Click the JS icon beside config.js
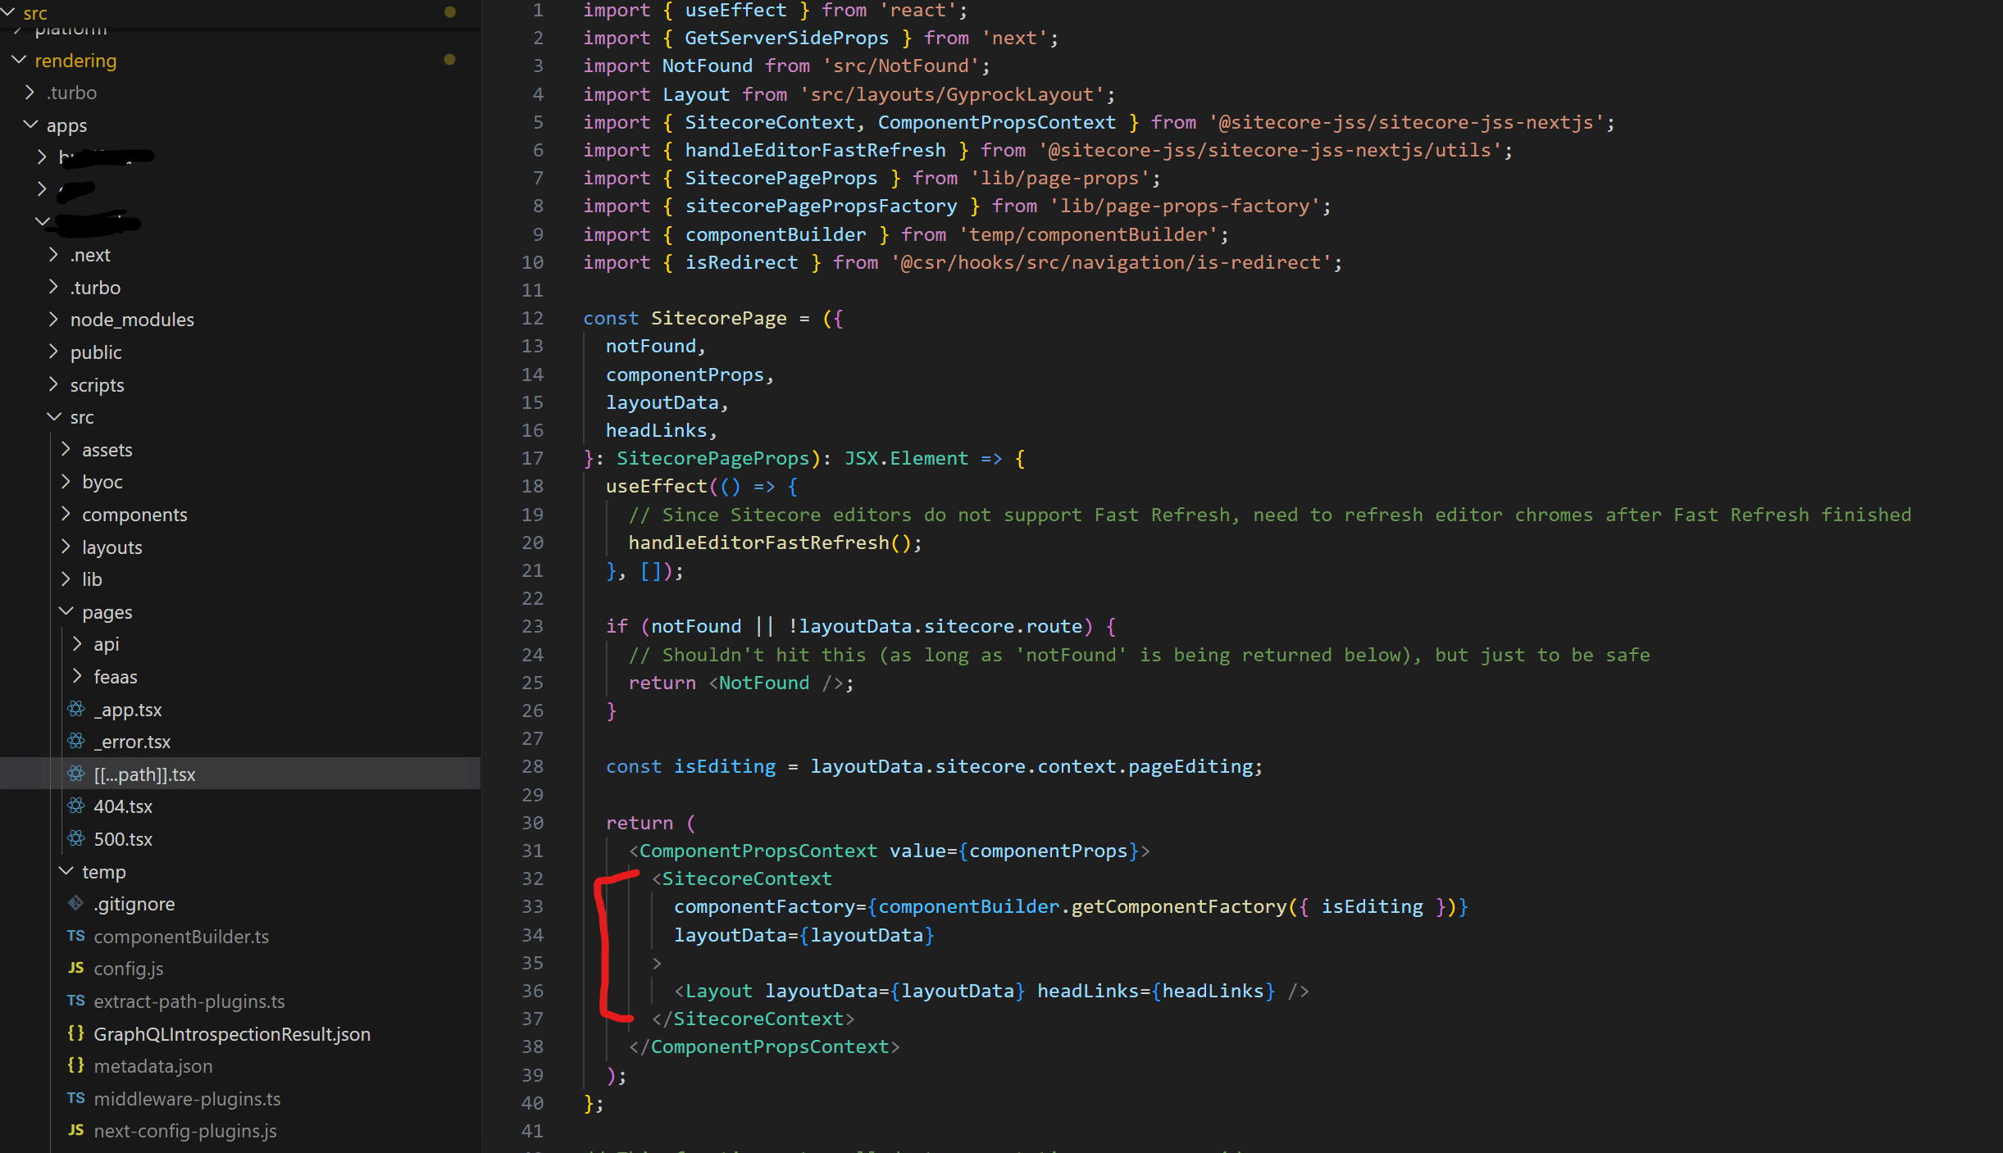The height and width of the screenshot is (1153, 2003). [76, 968]
